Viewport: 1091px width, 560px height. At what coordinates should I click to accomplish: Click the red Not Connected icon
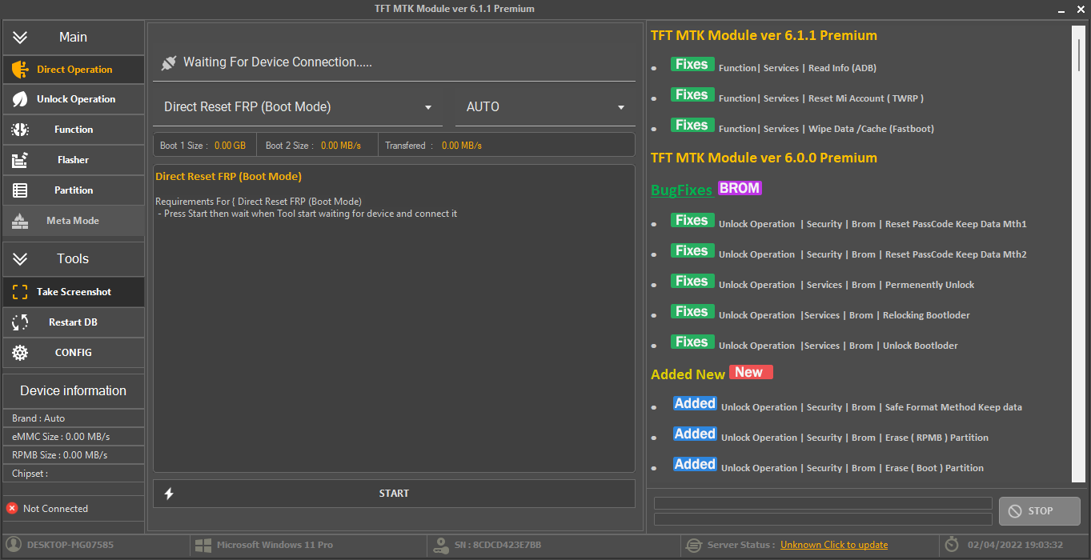tap(12, 509)
